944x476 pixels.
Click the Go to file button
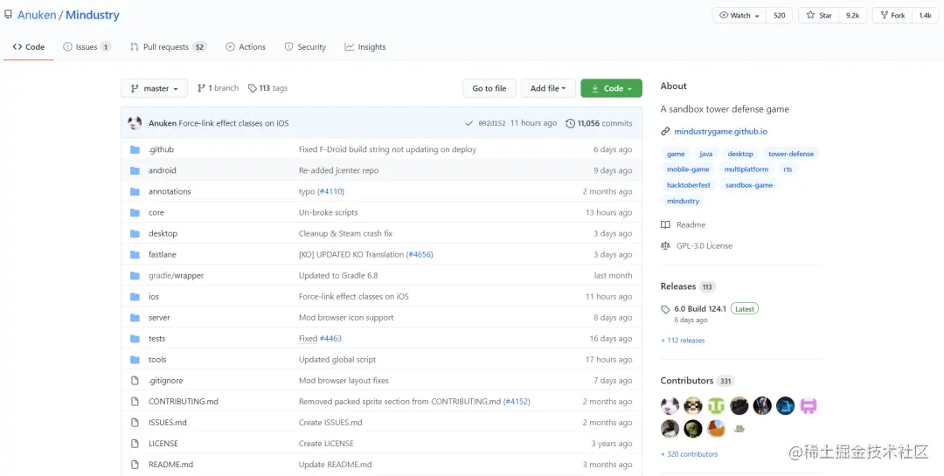(489, 88)
